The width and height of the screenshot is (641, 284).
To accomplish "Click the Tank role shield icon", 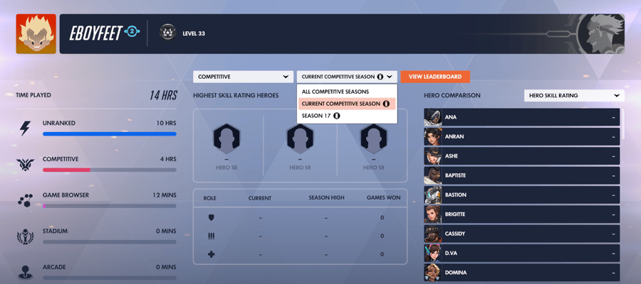I will tap(212, 217).
